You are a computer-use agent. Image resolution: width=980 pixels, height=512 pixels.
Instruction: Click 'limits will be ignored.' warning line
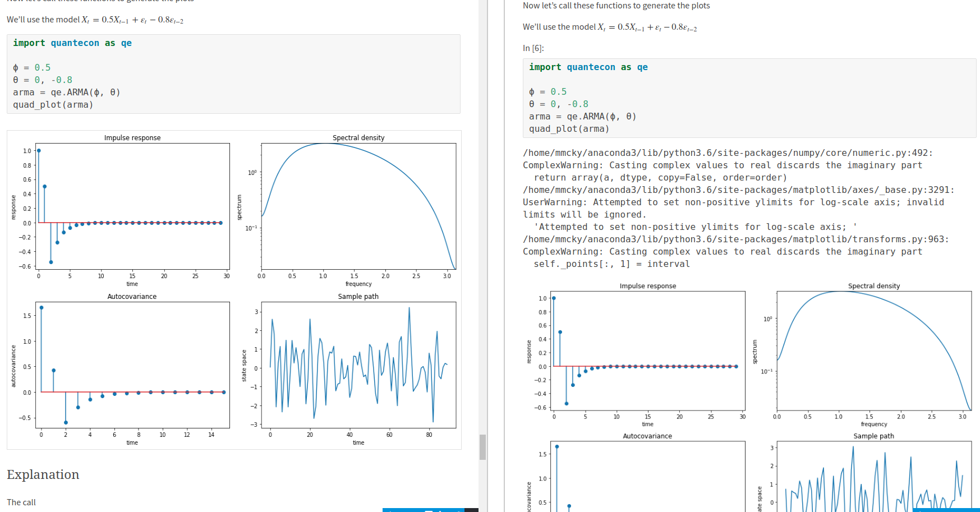pos(585,215)
